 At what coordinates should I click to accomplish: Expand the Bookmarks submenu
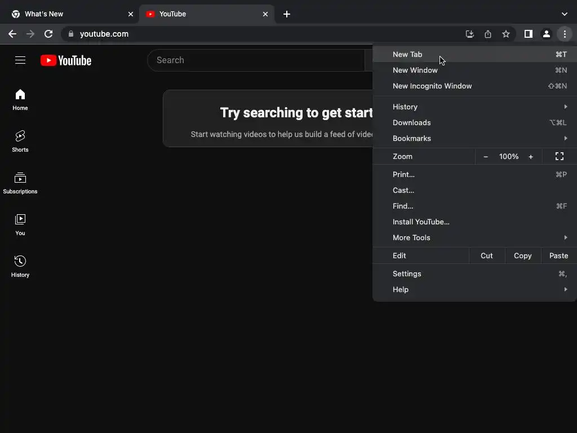[x=474, y=139]
